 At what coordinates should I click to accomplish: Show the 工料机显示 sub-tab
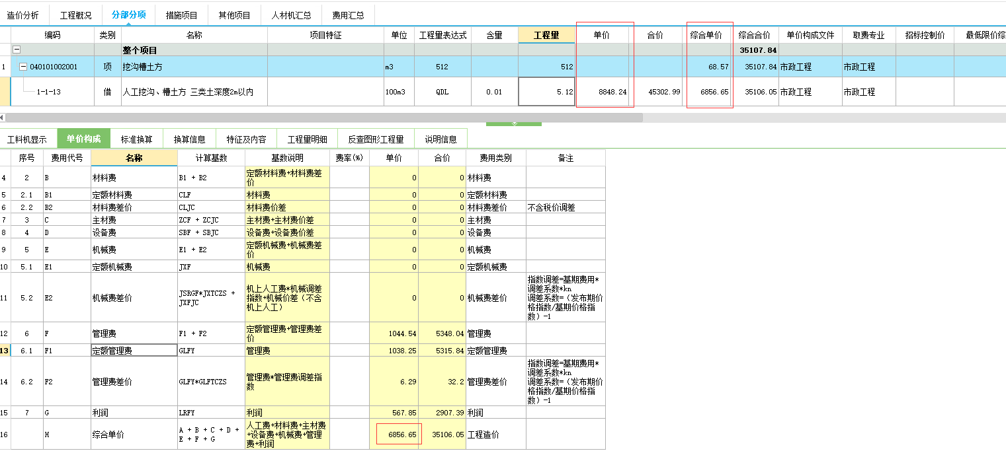[27, 139]
